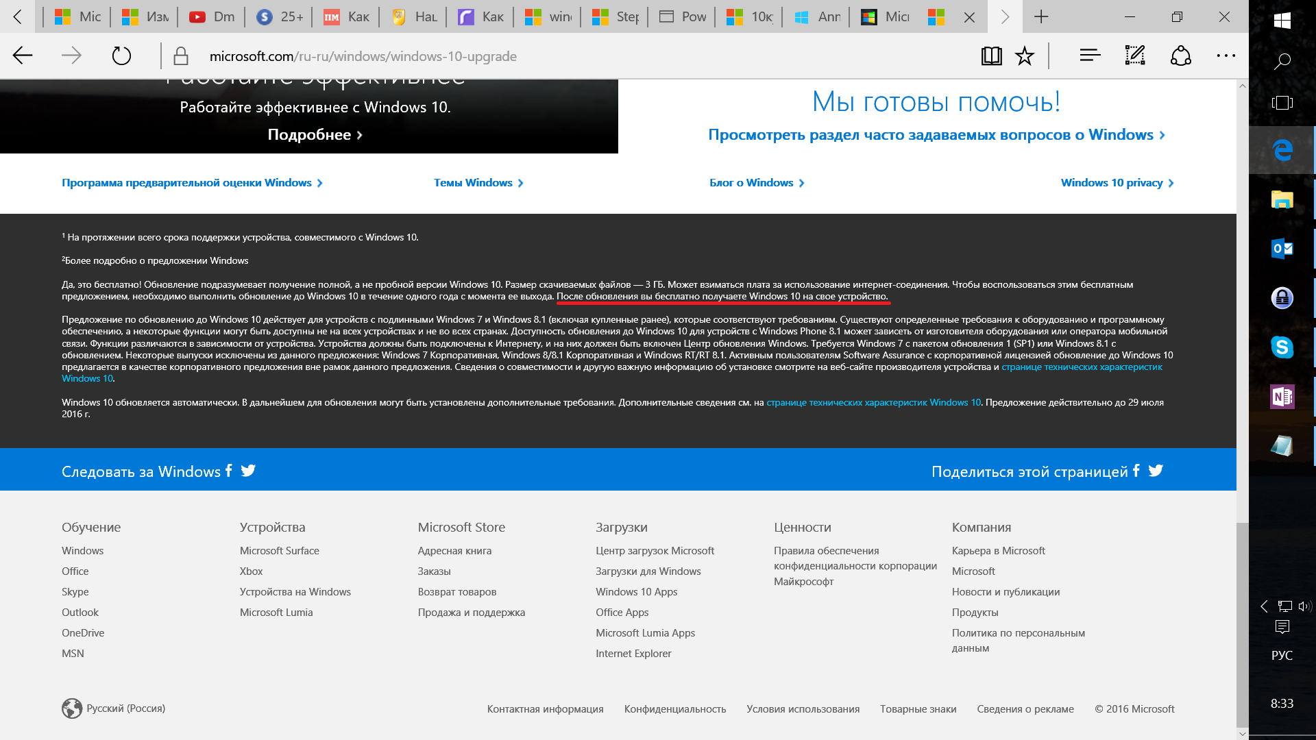Click the address bar lock icon
Viewport: 1316px width, 740px height.
[181, 56]
